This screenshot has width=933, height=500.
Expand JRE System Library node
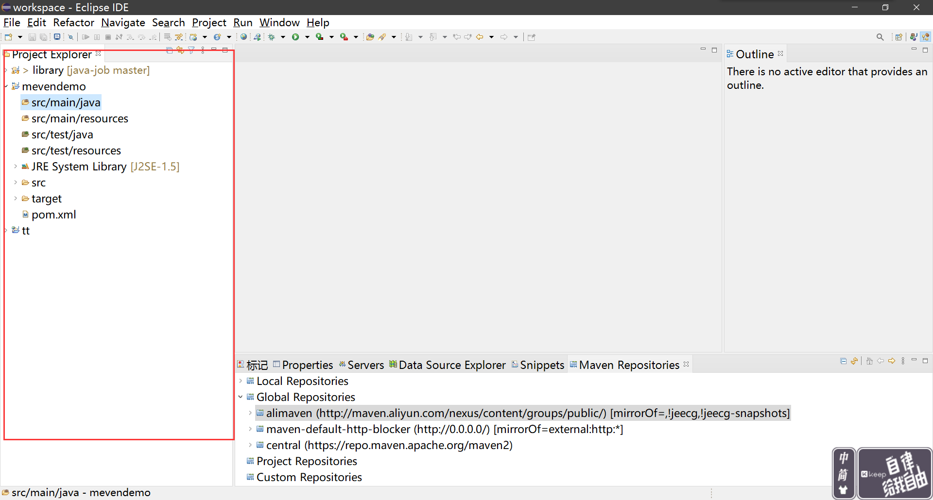pyautogui.click(x=16, y=167)
